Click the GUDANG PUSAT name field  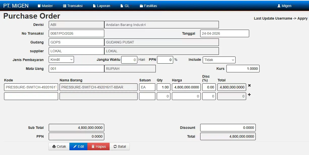click(x=162, y=42)
